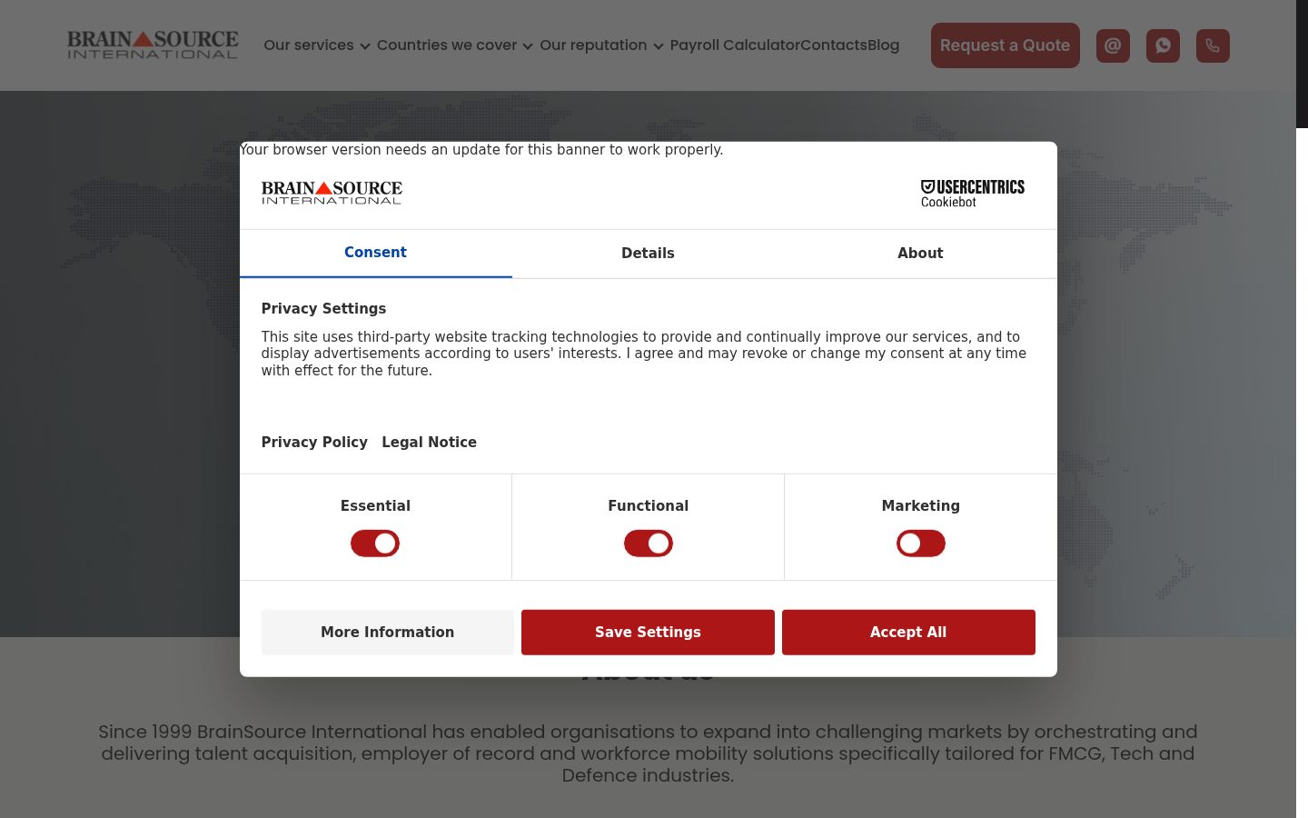Screen dimensions: 1308x818
Task: Open the WhatsApp chat icon
Action: (1163, 45)
